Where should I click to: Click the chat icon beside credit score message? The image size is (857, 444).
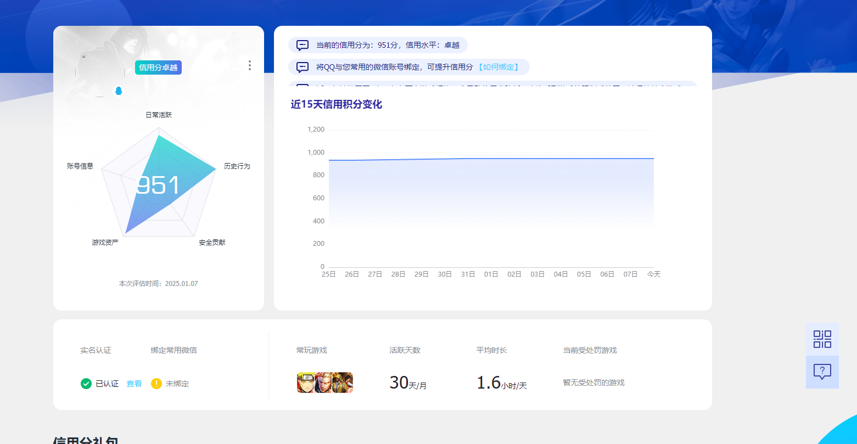pyautogui.click(x=303, y=45)
